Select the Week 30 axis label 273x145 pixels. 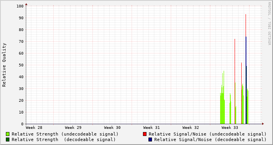coord(112,128)
